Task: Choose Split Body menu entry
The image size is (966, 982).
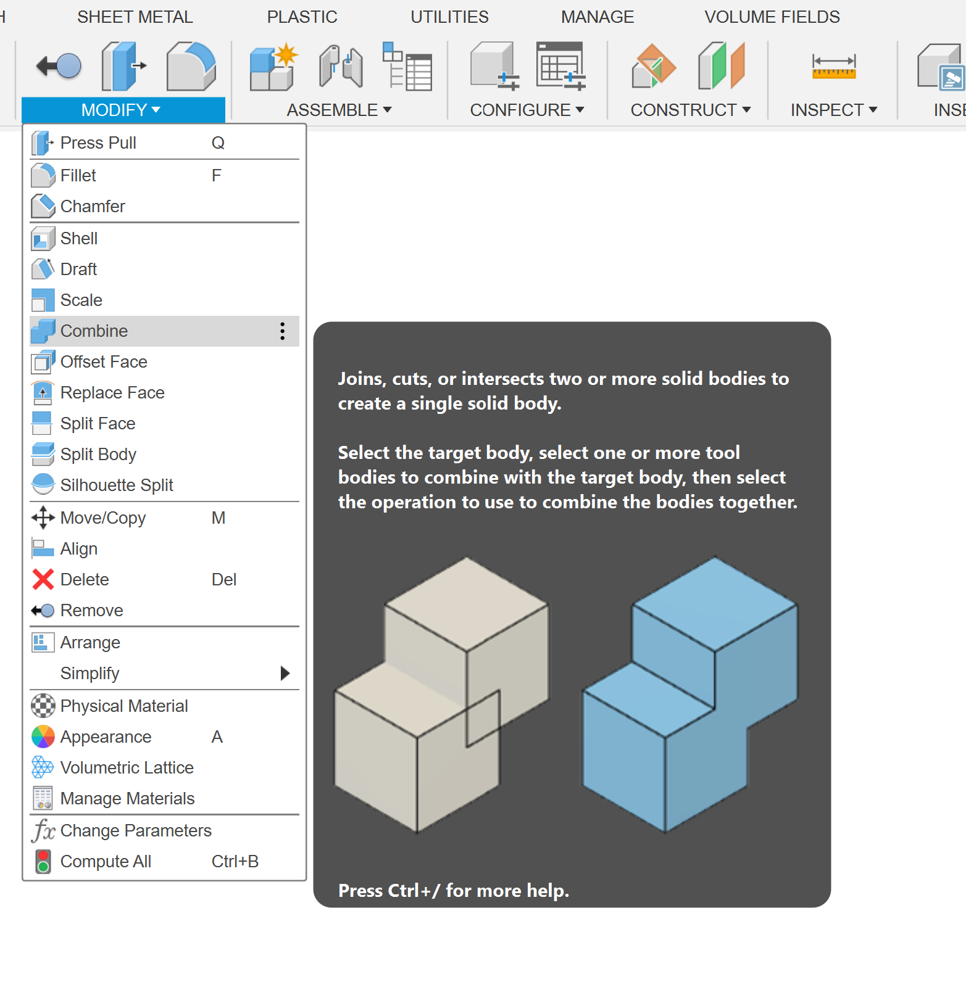Action: pos(164,455)
